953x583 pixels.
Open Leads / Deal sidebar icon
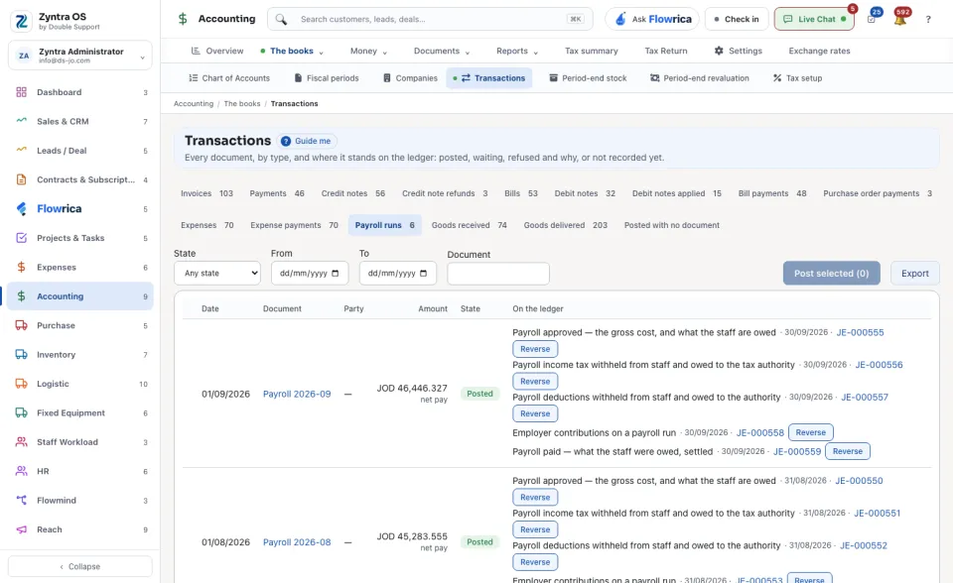point(21,150)
